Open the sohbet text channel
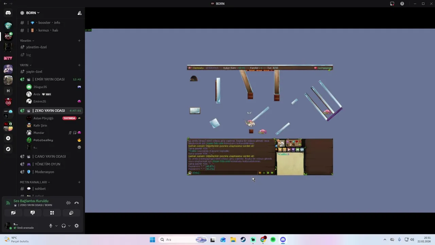This screenshot has width=435, height=245. point(50,189)
